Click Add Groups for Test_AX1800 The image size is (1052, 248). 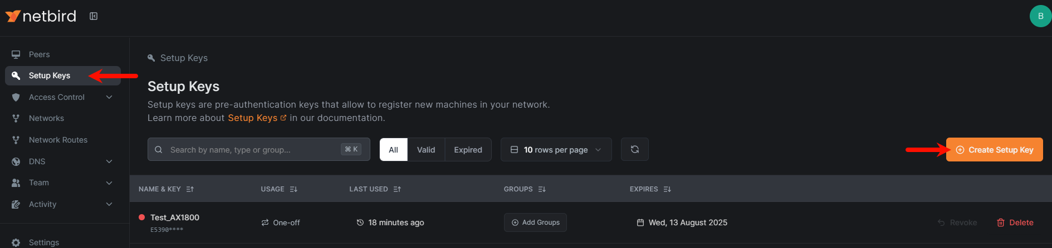coord(535,222)
